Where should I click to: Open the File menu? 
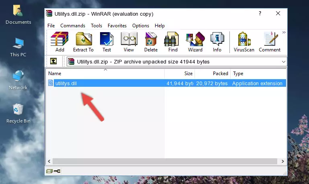(x=51, y=26)
